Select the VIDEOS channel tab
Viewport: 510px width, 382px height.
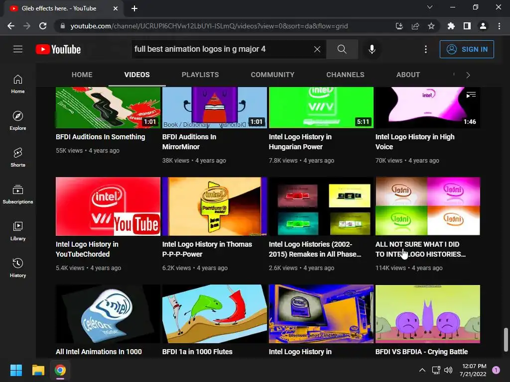click(x=137, y=75)
